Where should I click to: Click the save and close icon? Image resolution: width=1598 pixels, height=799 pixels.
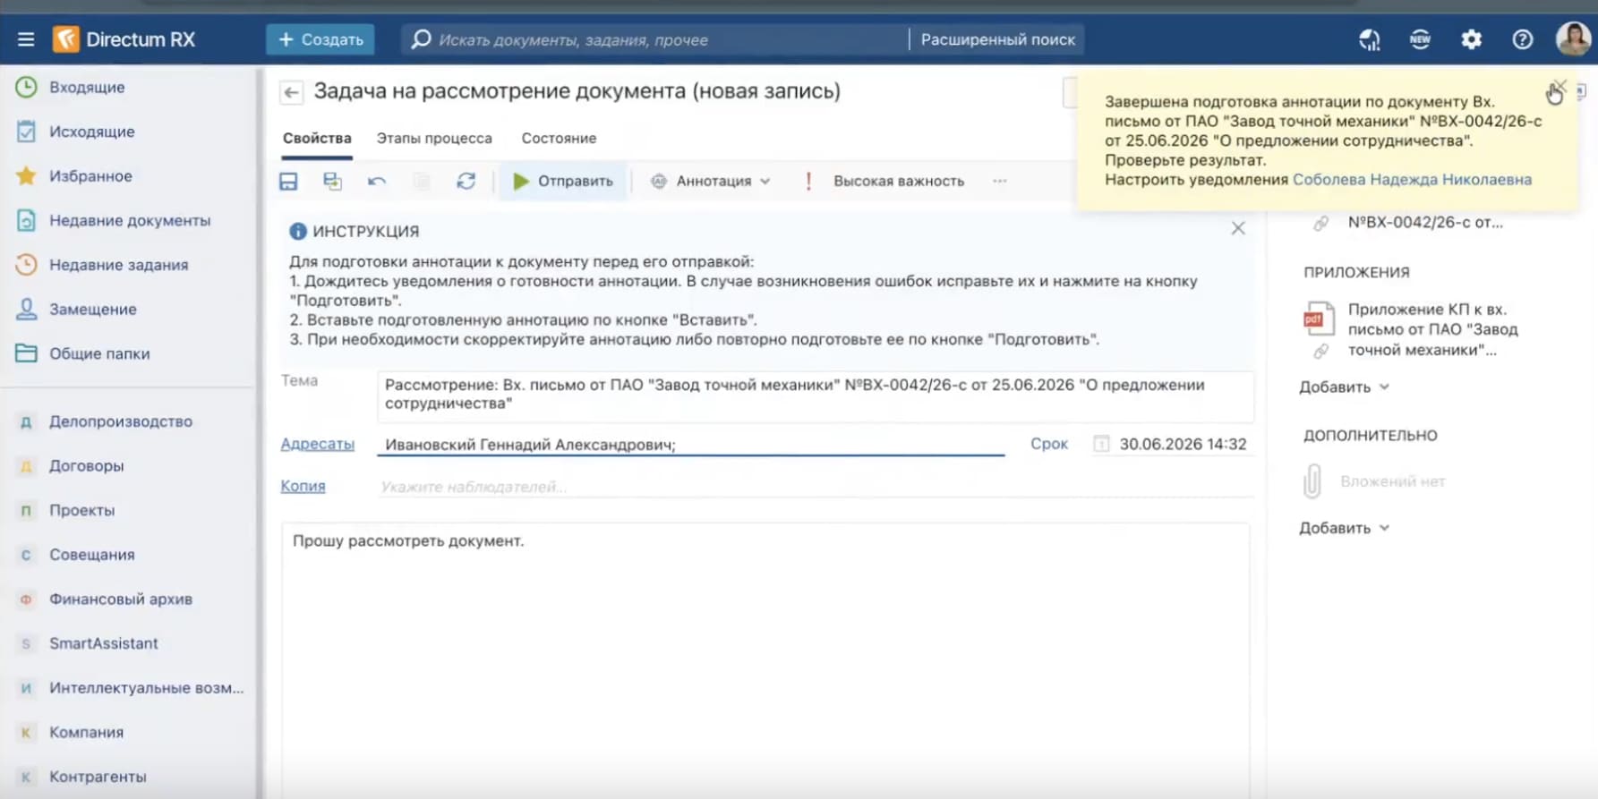point(332,182)
